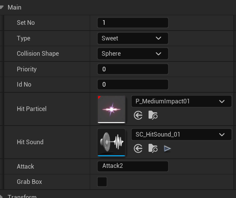Click the Id No value field
Viewport: 236px width, 198px height.
tap(133, 84)
